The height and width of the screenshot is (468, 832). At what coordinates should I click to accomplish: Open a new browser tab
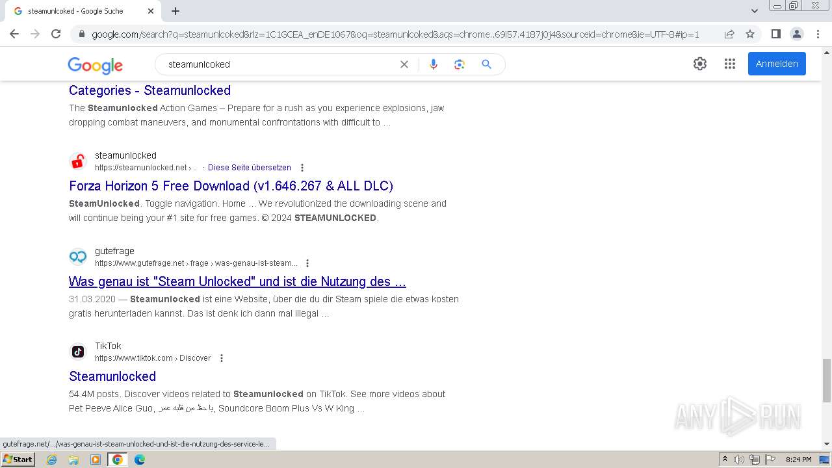[175, 11]
